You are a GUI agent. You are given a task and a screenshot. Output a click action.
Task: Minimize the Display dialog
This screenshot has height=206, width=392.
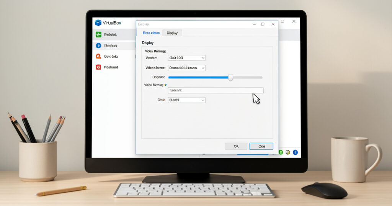[255, 24]
